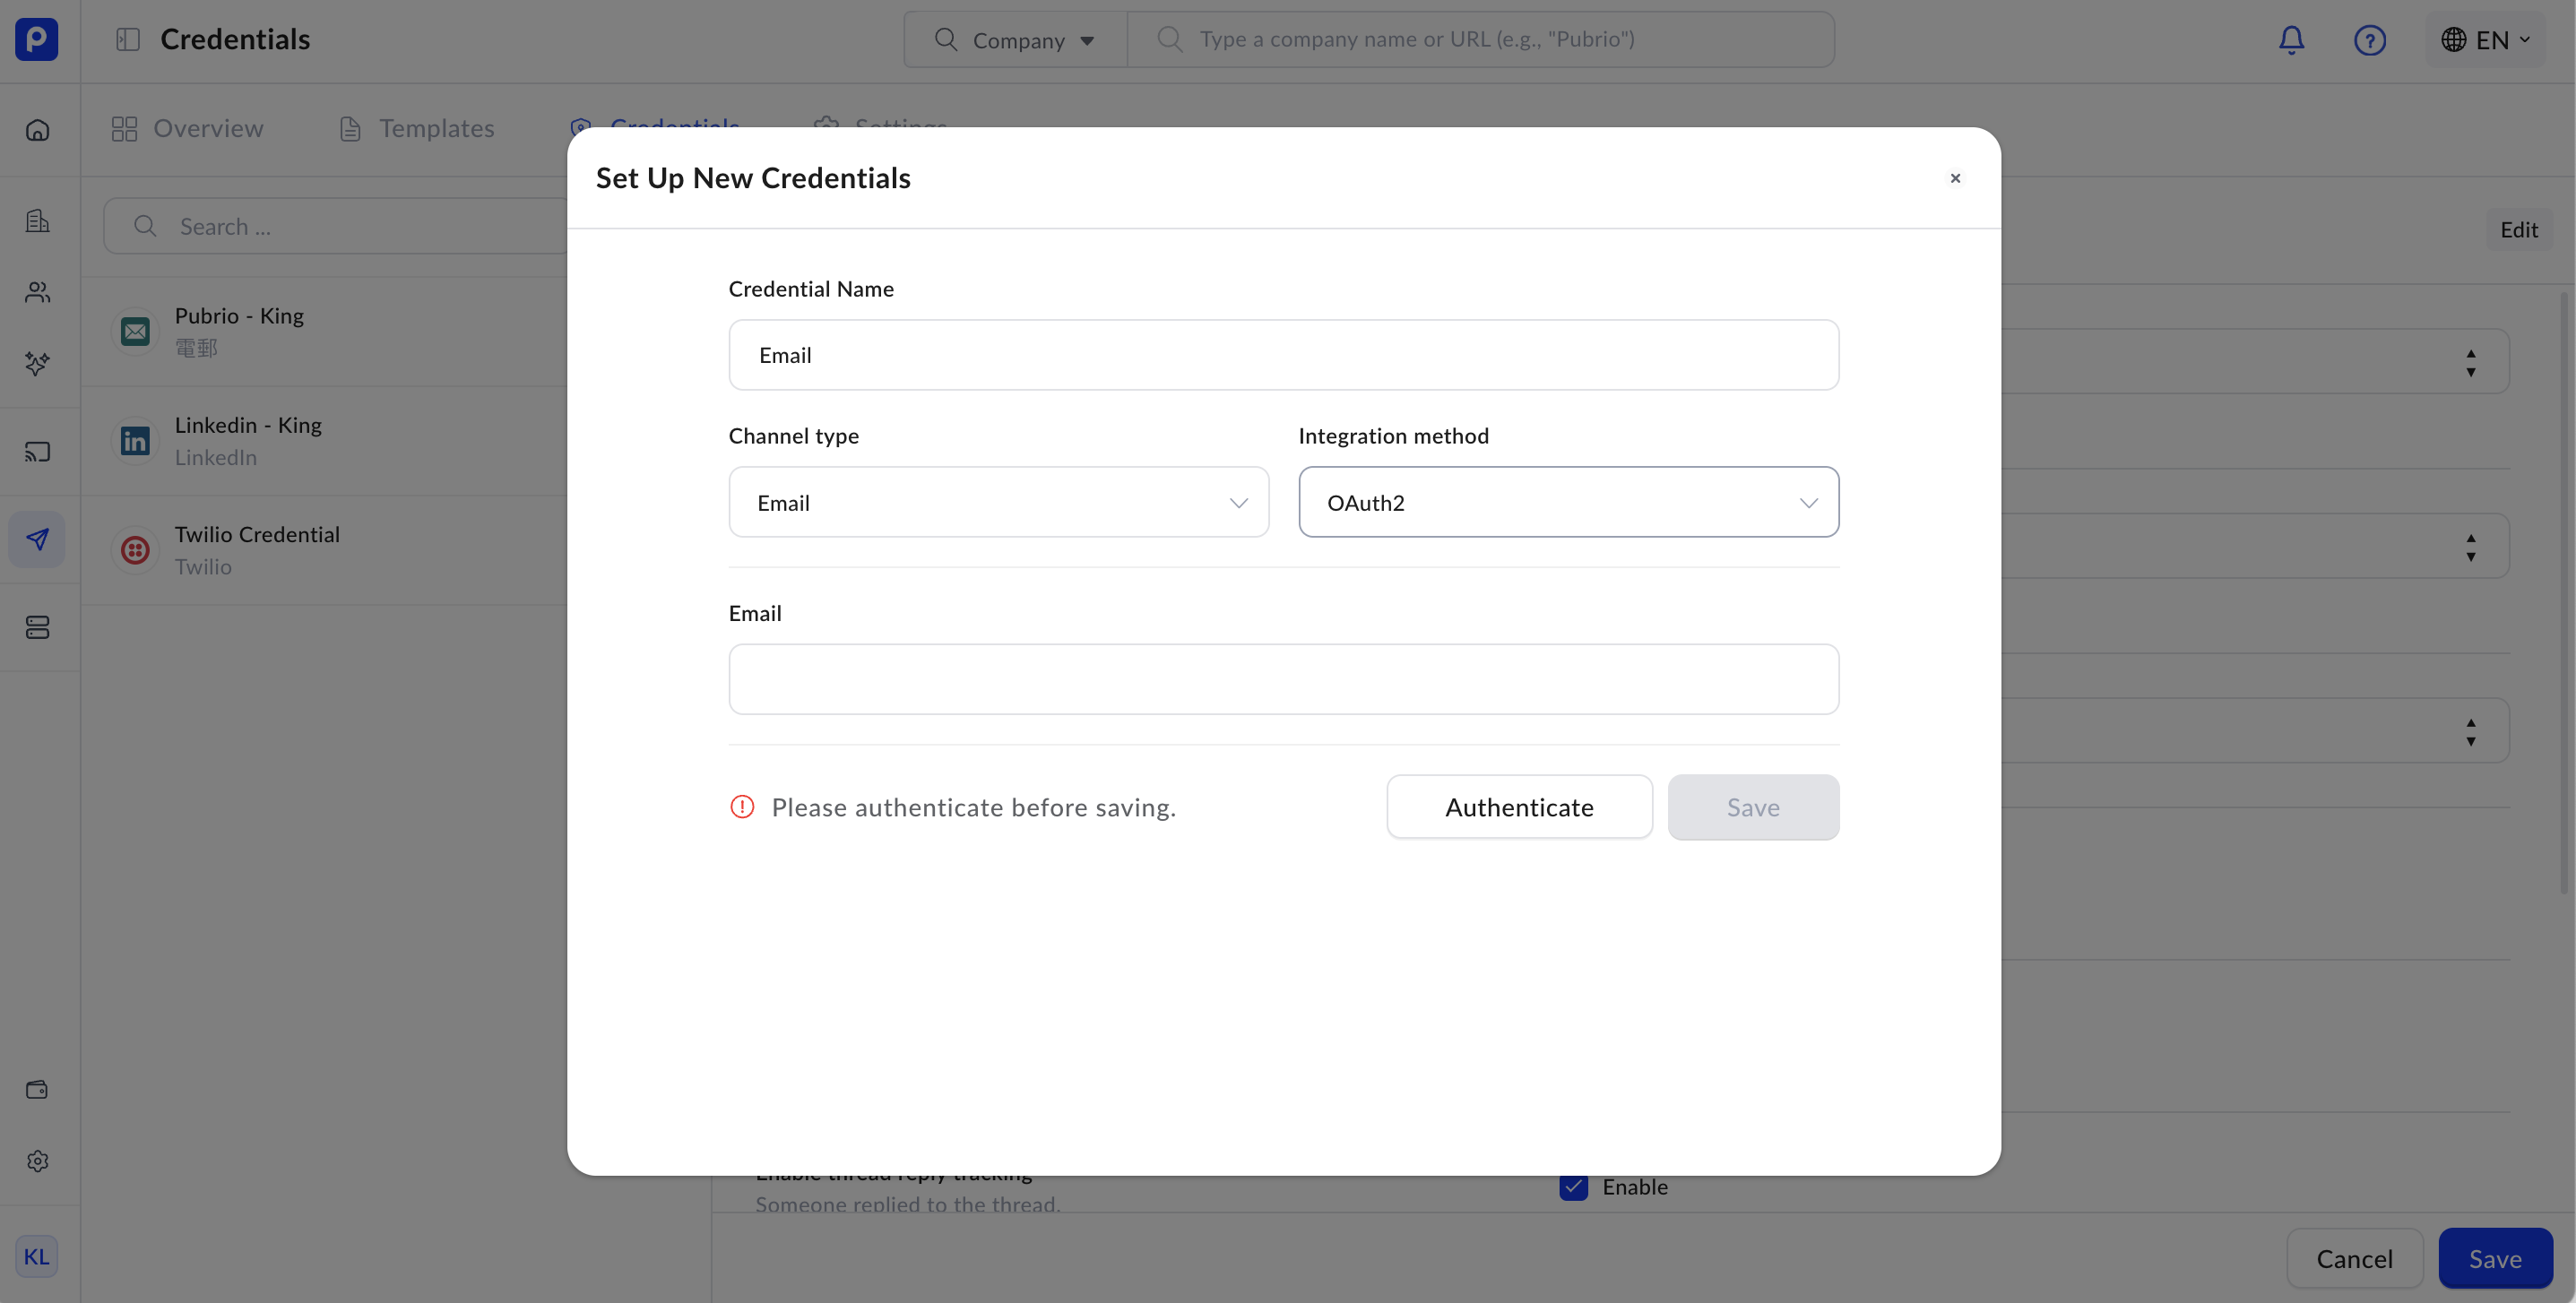Switch to the Overview tab
The height and width of the screenshot is (1303, 2576).
(188, 129)
